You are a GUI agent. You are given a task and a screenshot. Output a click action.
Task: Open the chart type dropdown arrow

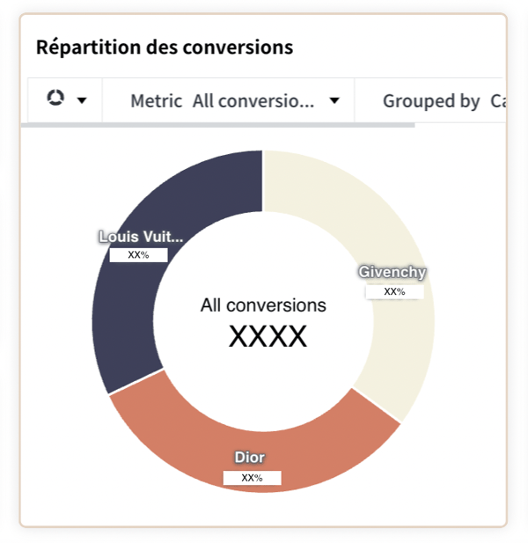(82, 101)
